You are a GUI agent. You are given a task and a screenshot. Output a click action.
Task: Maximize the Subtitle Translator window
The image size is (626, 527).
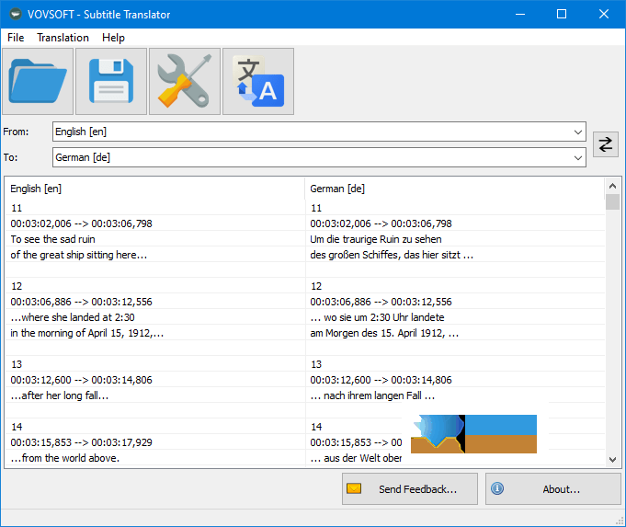click(562, 15)
